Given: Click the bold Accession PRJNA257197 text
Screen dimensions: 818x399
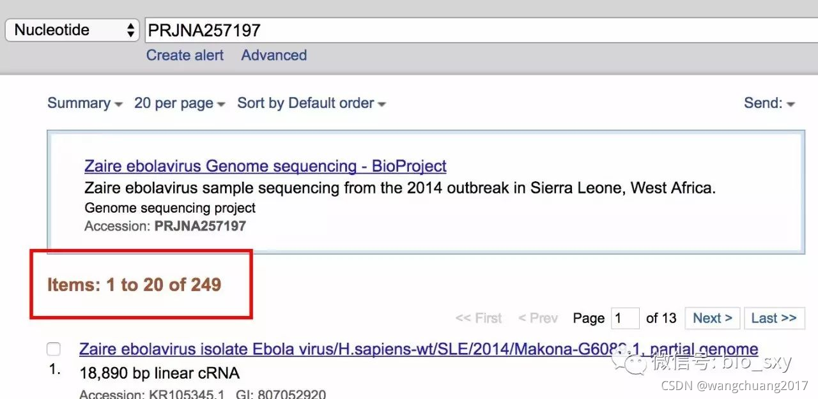Looking at the screenshot, I should tap(200, 226).
